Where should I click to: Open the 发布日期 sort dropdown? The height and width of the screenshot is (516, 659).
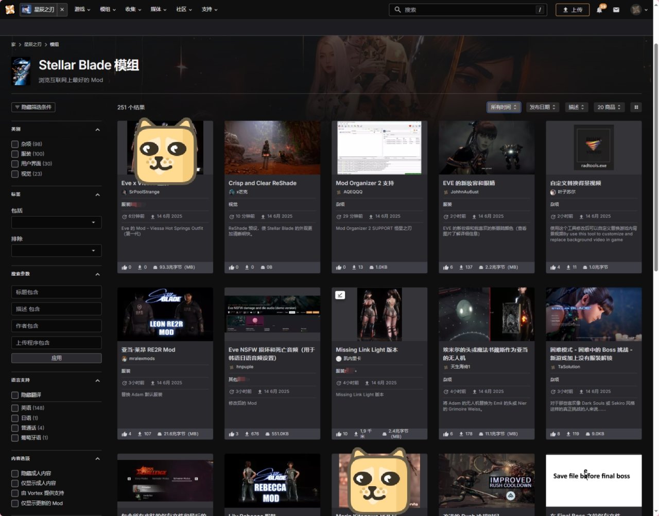point(543,107)
